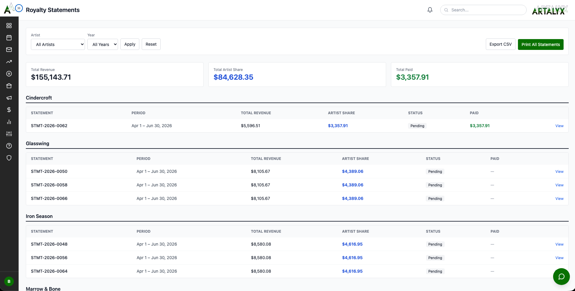Image resolution: width=575 pixels, height=291 pixels.
Task: Click the Marrow & Bone section heading
Action: click(x=43, y=289)
